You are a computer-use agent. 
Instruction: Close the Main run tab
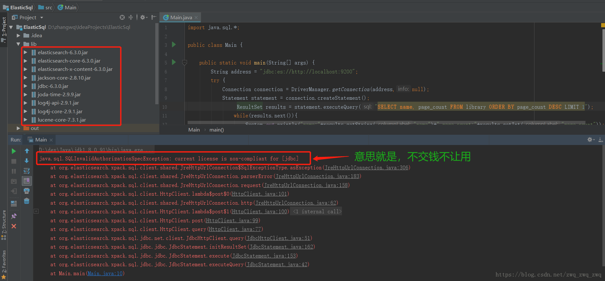[51, 140]
